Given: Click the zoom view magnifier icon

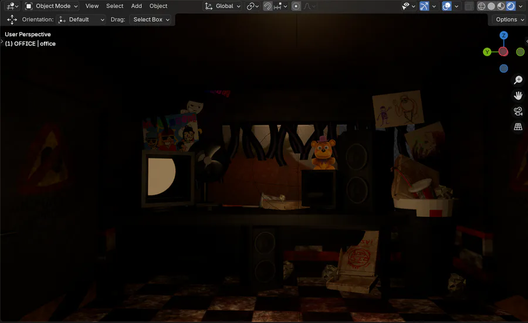Looking at the screenshot, I should [x=518, y=80].
